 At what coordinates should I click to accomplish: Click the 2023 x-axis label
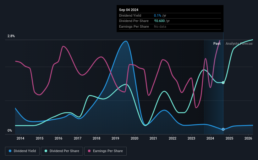(191, 138)
